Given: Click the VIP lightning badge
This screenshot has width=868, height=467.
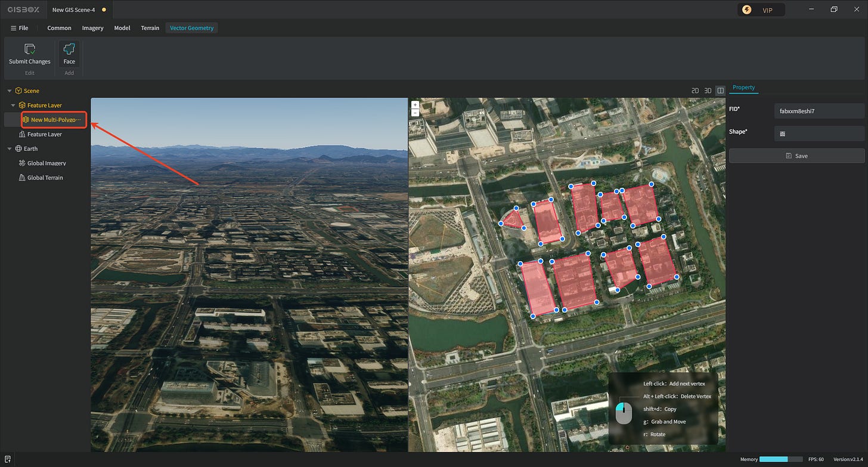Looking at the screenshot, I should 747,10.
